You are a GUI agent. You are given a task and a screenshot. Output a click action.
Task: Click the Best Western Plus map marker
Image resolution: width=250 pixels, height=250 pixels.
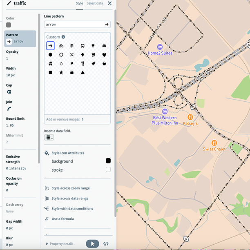click(x=165, y=111)
